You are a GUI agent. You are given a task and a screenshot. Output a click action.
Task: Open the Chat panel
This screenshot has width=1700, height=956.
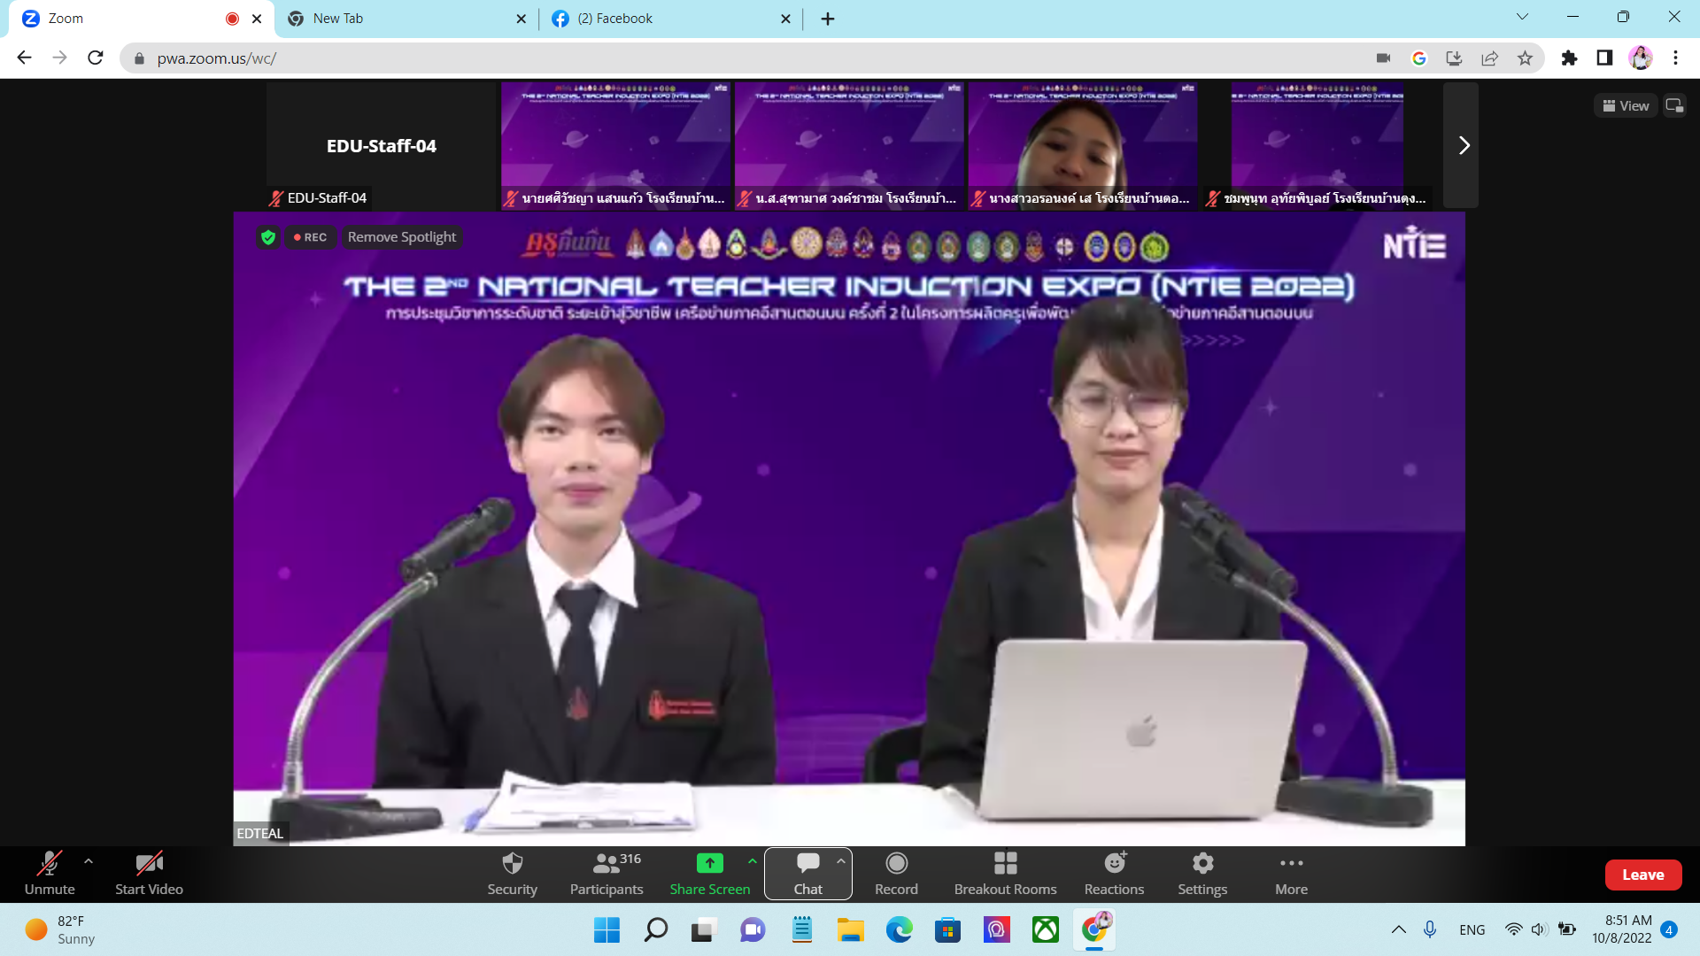click(x=807, y=864)
